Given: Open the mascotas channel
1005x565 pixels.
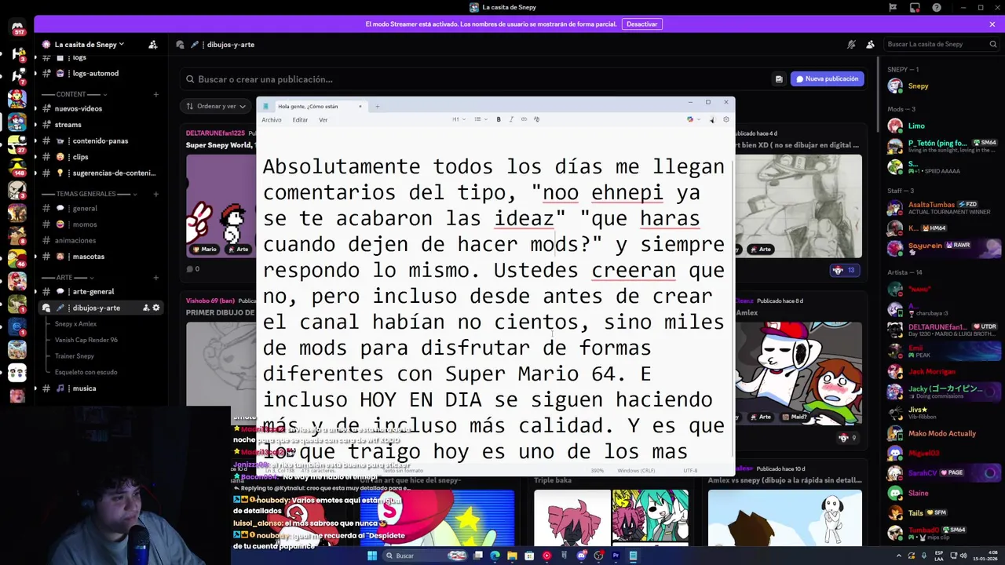Looking at the screenshot, I should pyautogui.click(x=100, y=257).
